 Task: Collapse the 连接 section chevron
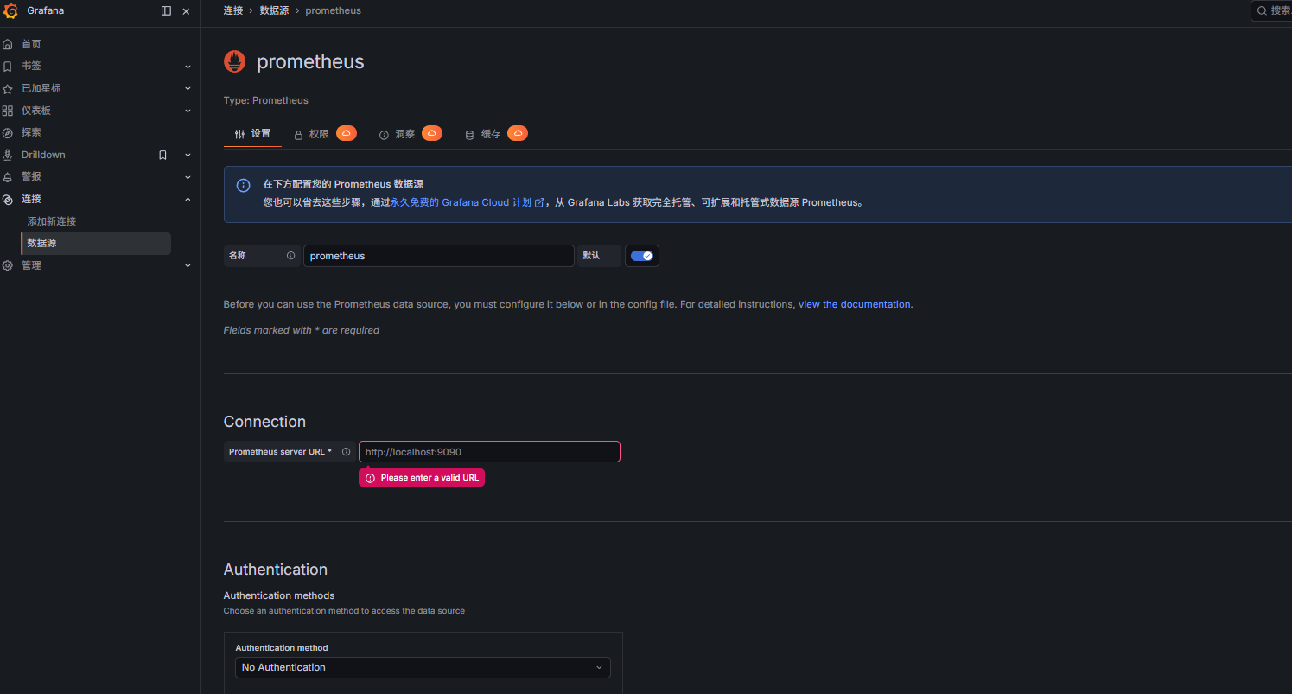tap(188, 199)
